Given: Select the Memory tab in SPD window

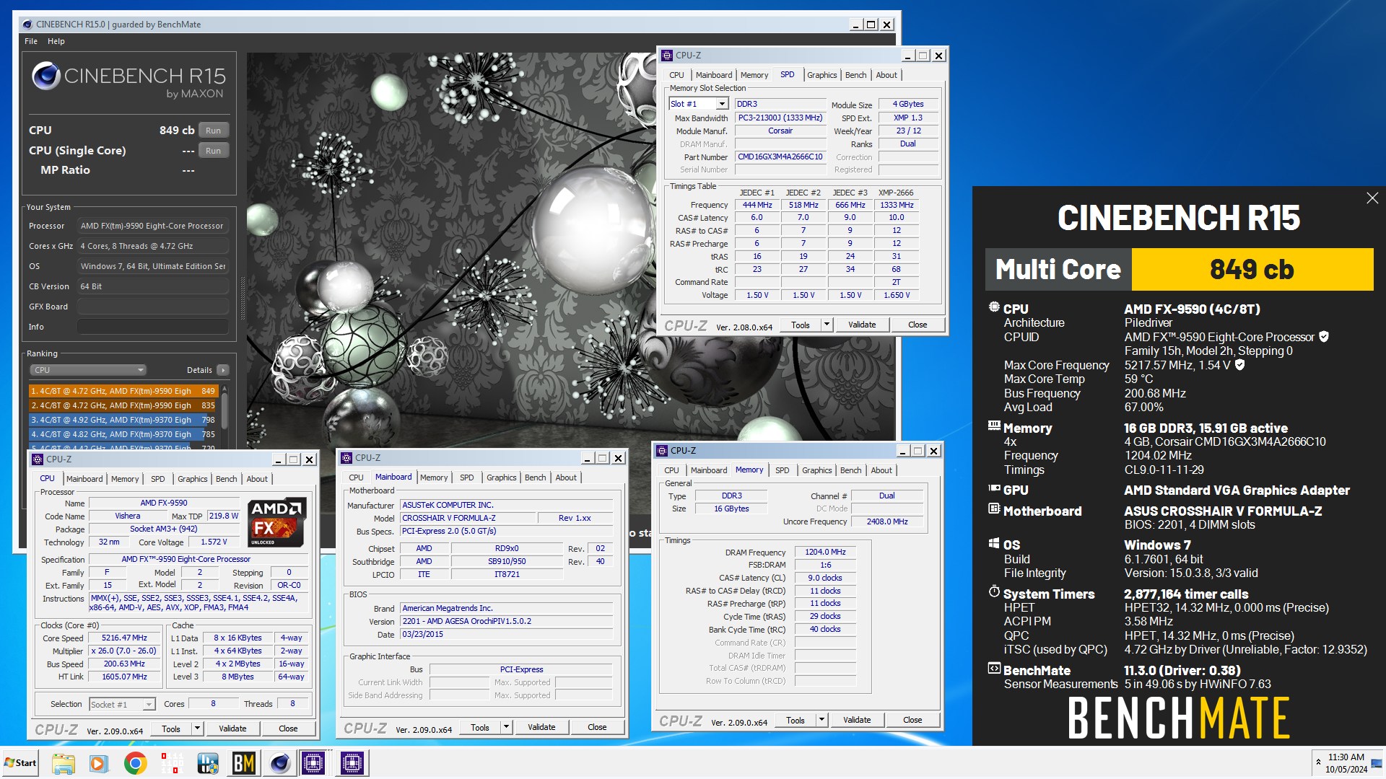Looking at the screenshot, I should pyautogui.click(x=754, y=75).
